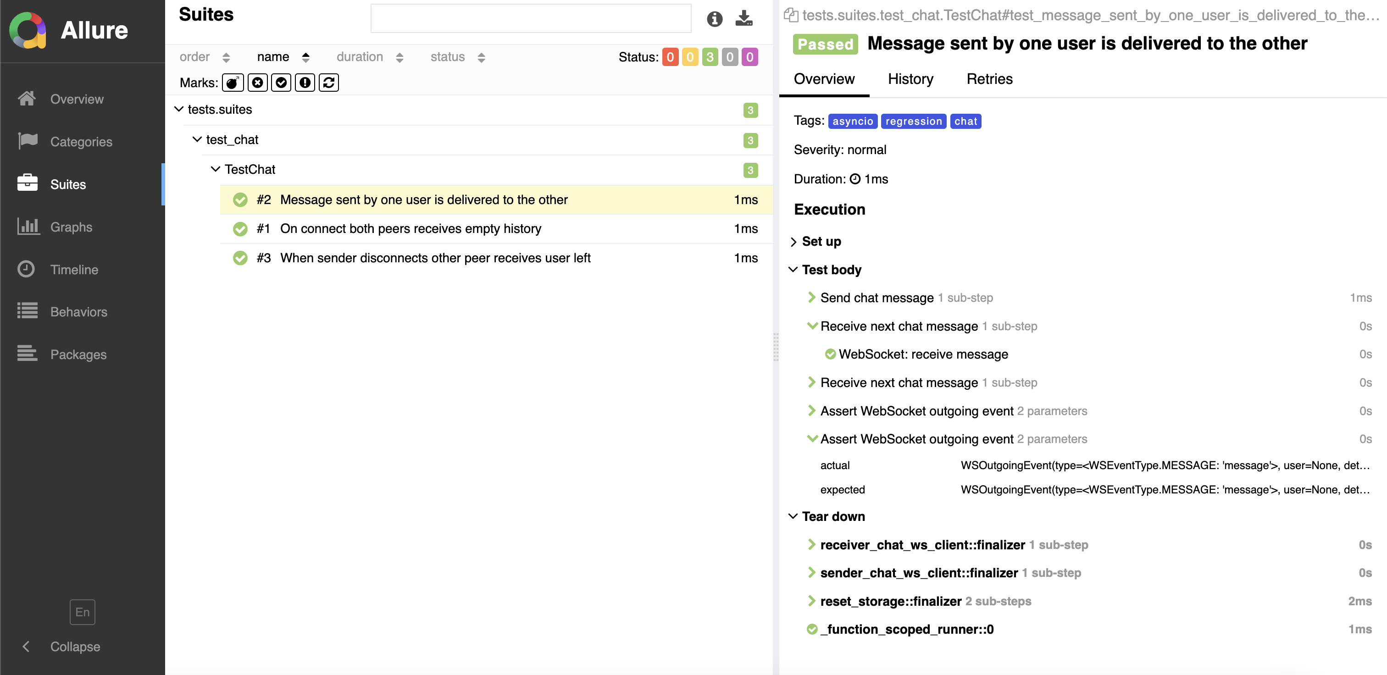The height and width of the screenshot is (675, 1387).
Task: Click the 'expected' parameter value row
Action: coord(1096,489)
